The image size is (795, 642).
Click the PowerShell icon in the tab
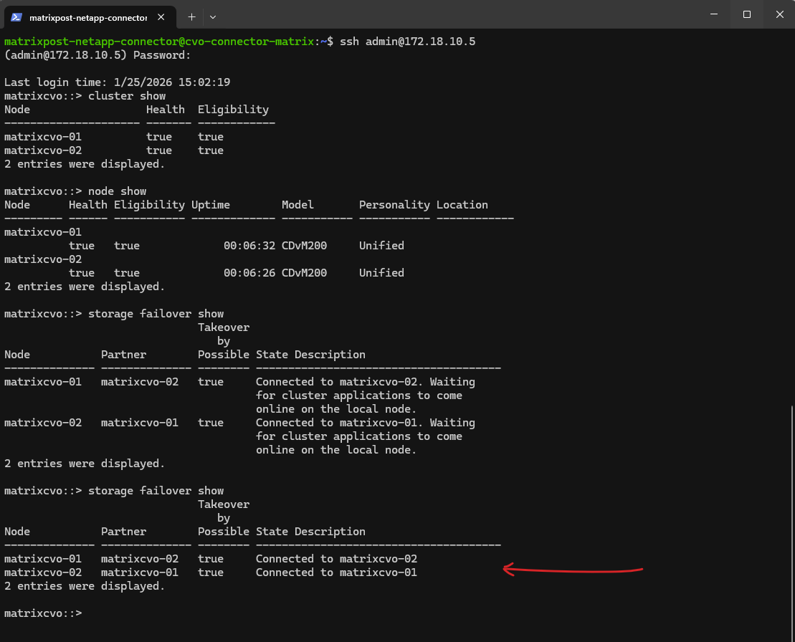pos(16,16)
